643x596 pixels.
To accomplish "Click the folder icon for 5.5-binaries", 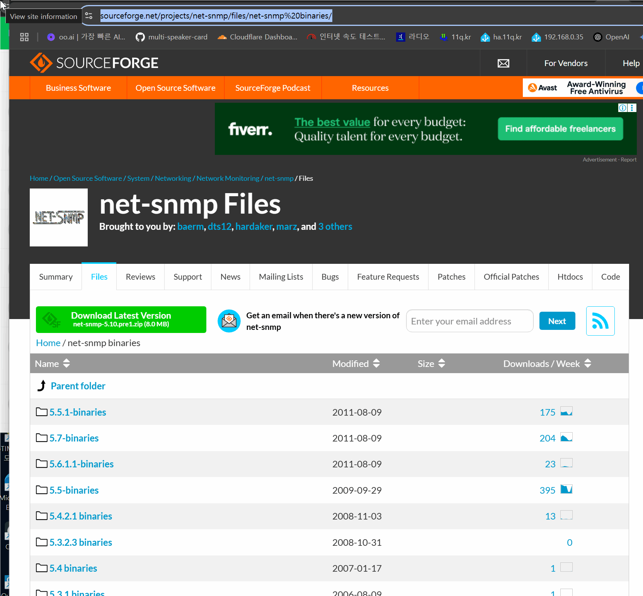I will tap(42, 490).
